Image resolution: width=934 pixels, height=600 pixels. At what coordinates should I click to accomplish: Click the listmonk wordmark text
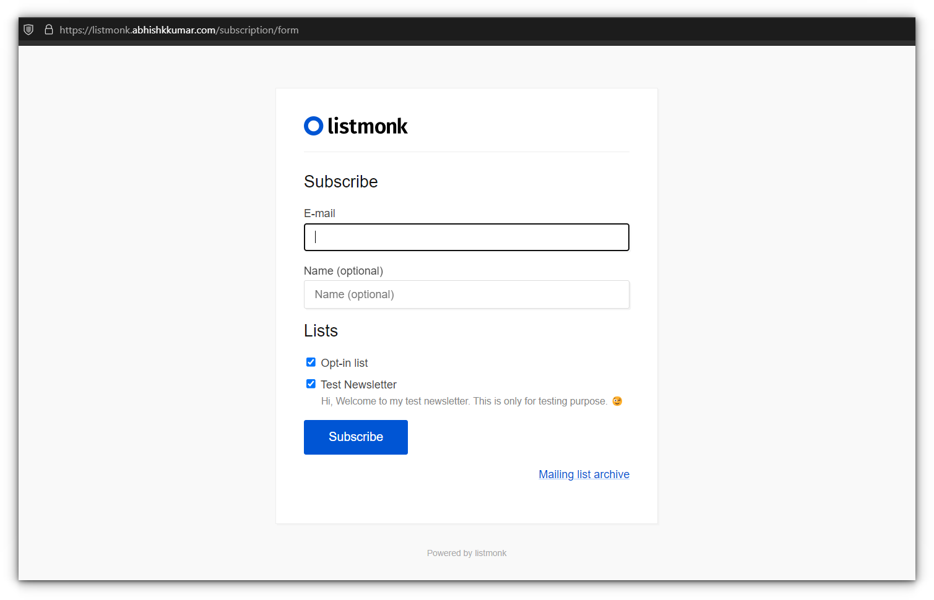pyautogui.click(x=367, y=126)
